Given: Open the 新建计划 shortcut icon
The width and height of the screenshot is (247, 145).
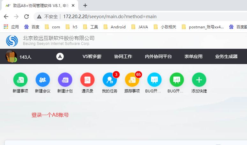Looking at the screenshot, I should click(x=65, y=80).
